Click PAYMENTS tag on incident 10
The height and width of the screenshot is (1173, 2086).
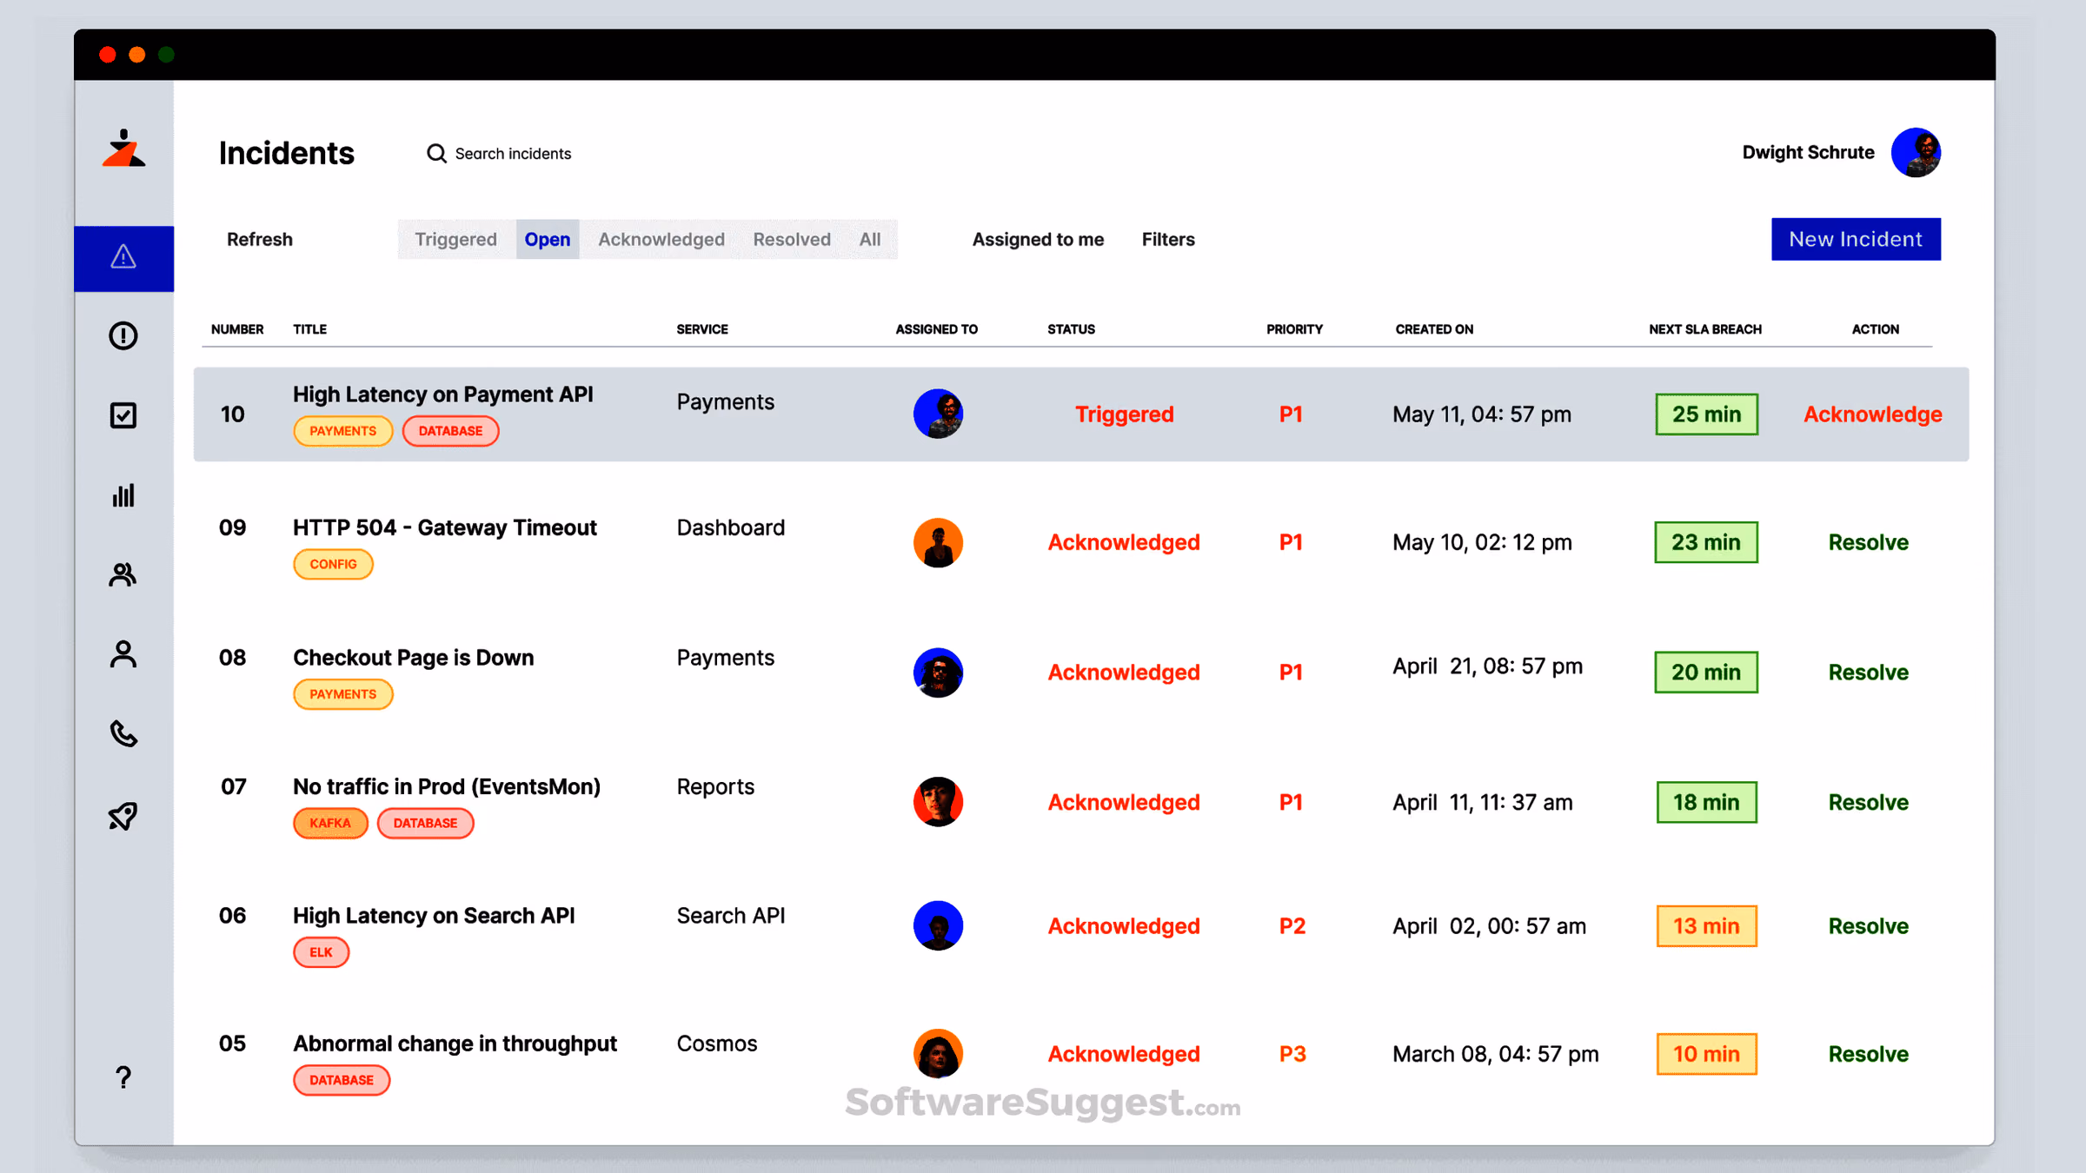pyautogui.click(x=342, y=431)
